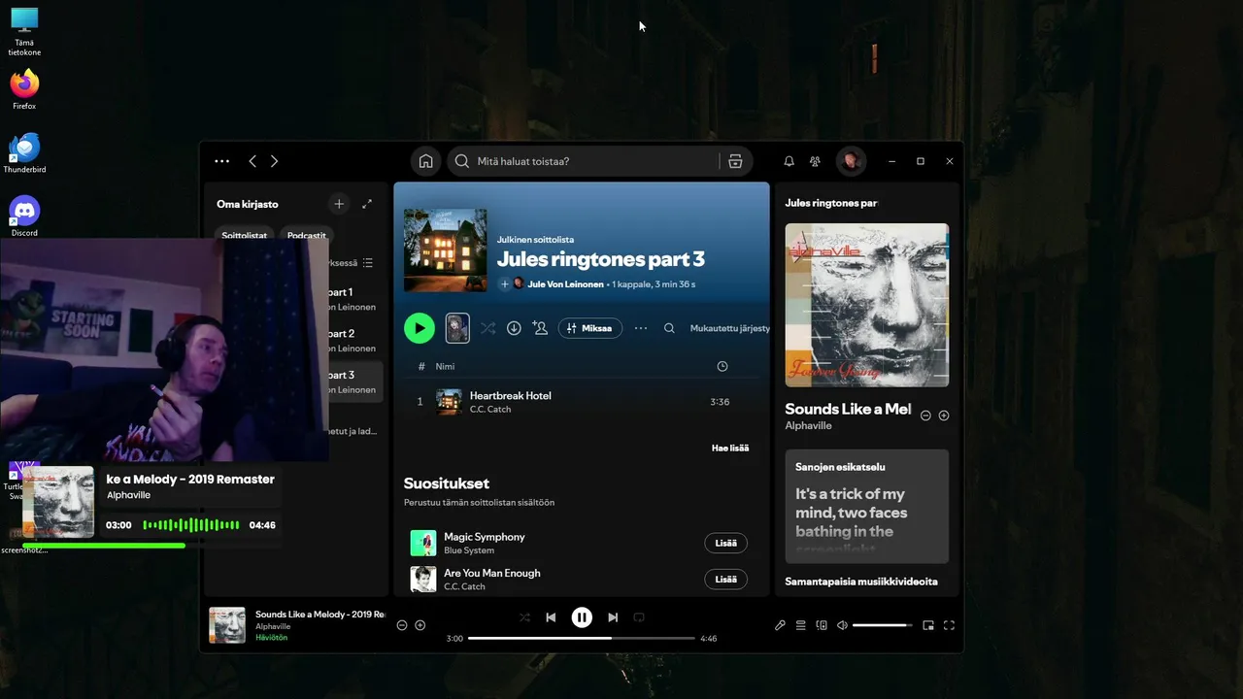
Task: Invite collaborator plus next to owner name
Action: coord(504,283)
